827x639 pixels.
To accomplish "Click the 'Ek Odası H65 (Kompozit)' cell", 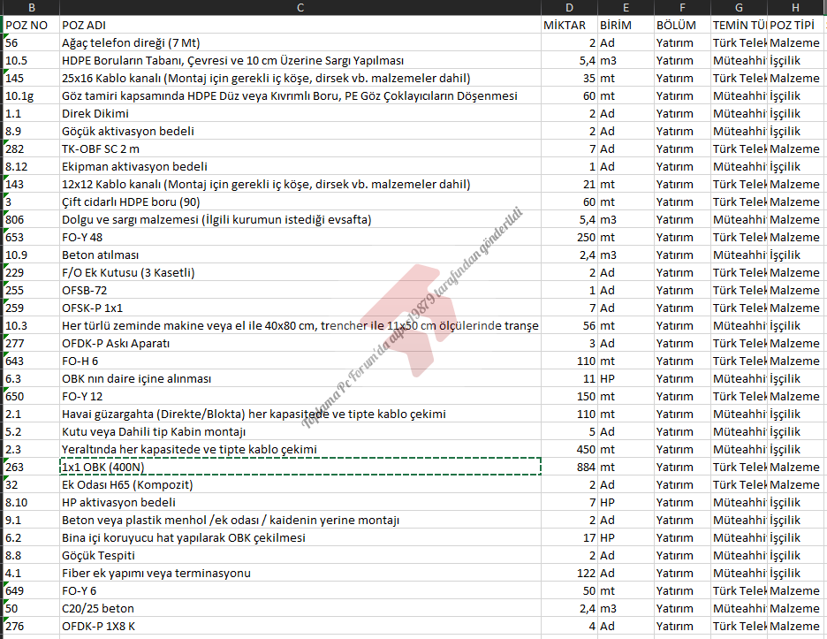I will coord(300,484).
